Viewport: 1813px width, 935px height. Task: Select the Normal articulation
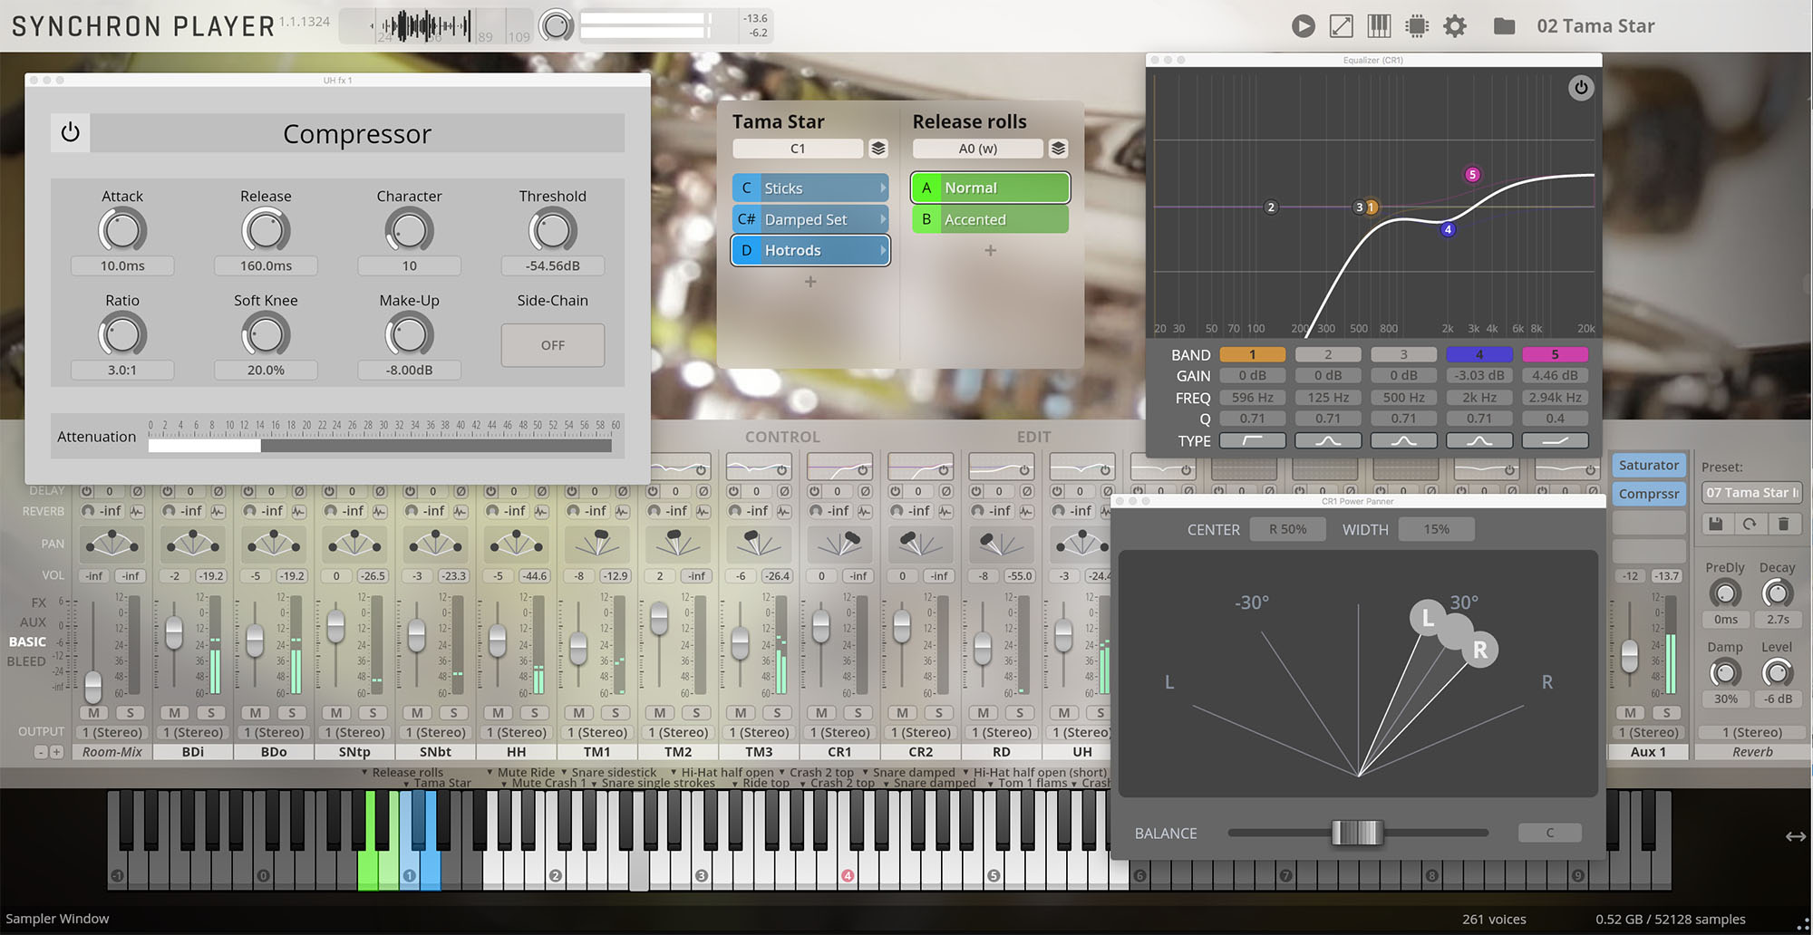pyautogui.click(x=991, y=188)
